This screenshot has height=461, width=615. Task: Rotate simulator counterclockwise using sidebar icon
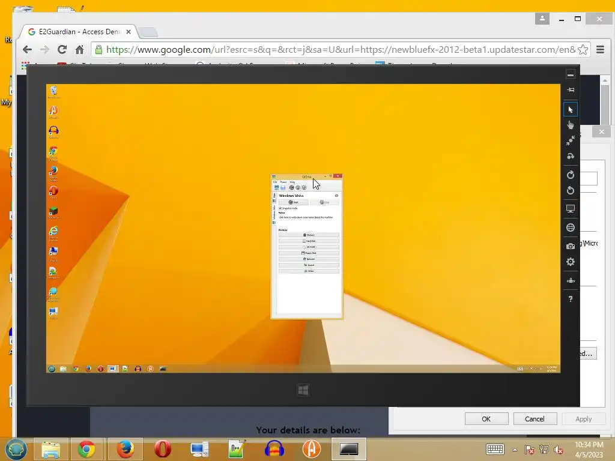(x=571, y=190)
